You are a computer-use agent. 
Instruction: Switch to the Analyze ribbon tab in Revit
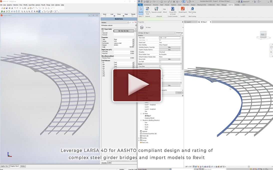coord(193,5)
